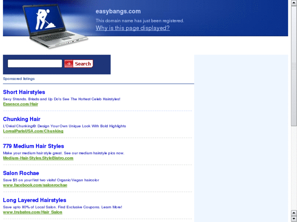Click 'Save upto 80% of Local Salon' description
Viewport: 297px width, 222px height.
click(63, 207)
